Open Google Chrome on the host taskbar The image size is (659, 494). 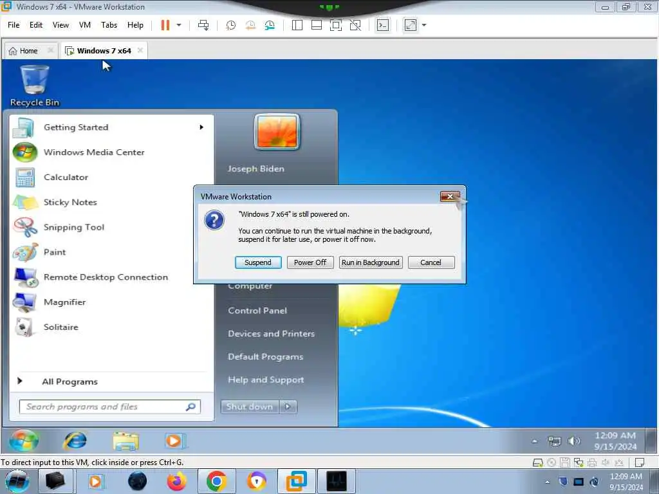216,481
